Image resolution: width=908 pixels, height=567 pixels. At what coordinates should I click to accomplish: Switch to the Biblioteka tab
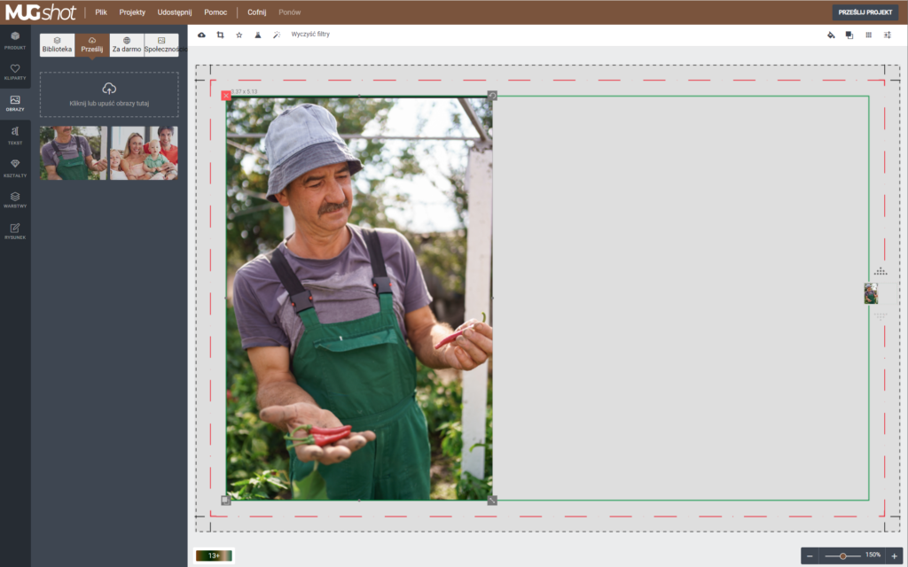pos(57,45)
